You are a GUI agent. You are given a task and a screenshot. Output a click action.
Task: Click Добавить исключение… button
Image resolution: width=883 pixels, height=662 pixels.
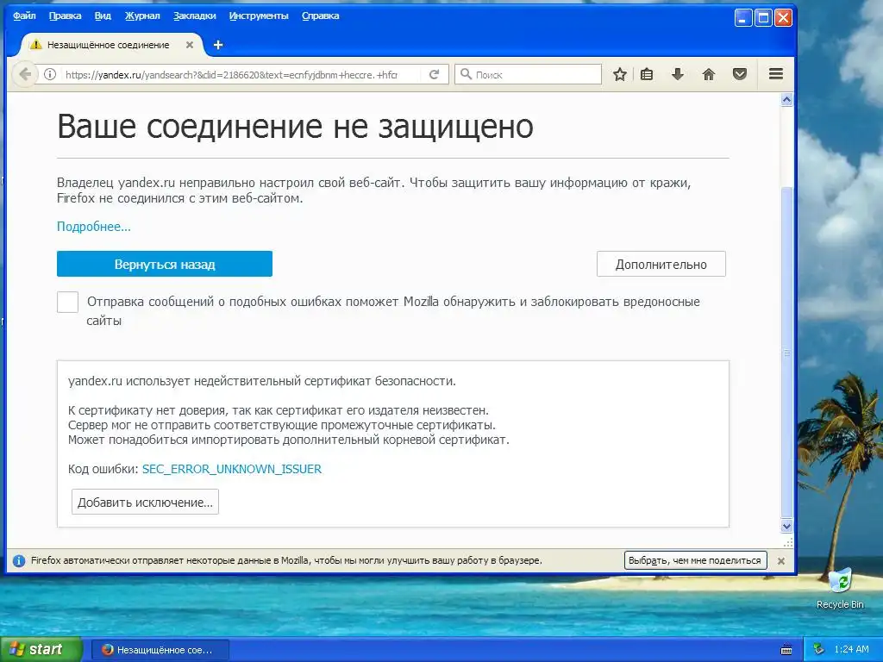(x=145, y=503)
